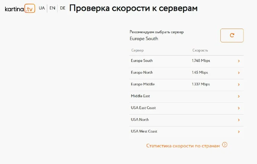The image size is (257, 164).
Task: Open Статистика скорости по странам link
Action: click(183, 146)
